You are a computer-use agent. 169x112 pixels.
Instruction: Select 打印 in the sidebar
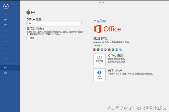pos(6,42)
